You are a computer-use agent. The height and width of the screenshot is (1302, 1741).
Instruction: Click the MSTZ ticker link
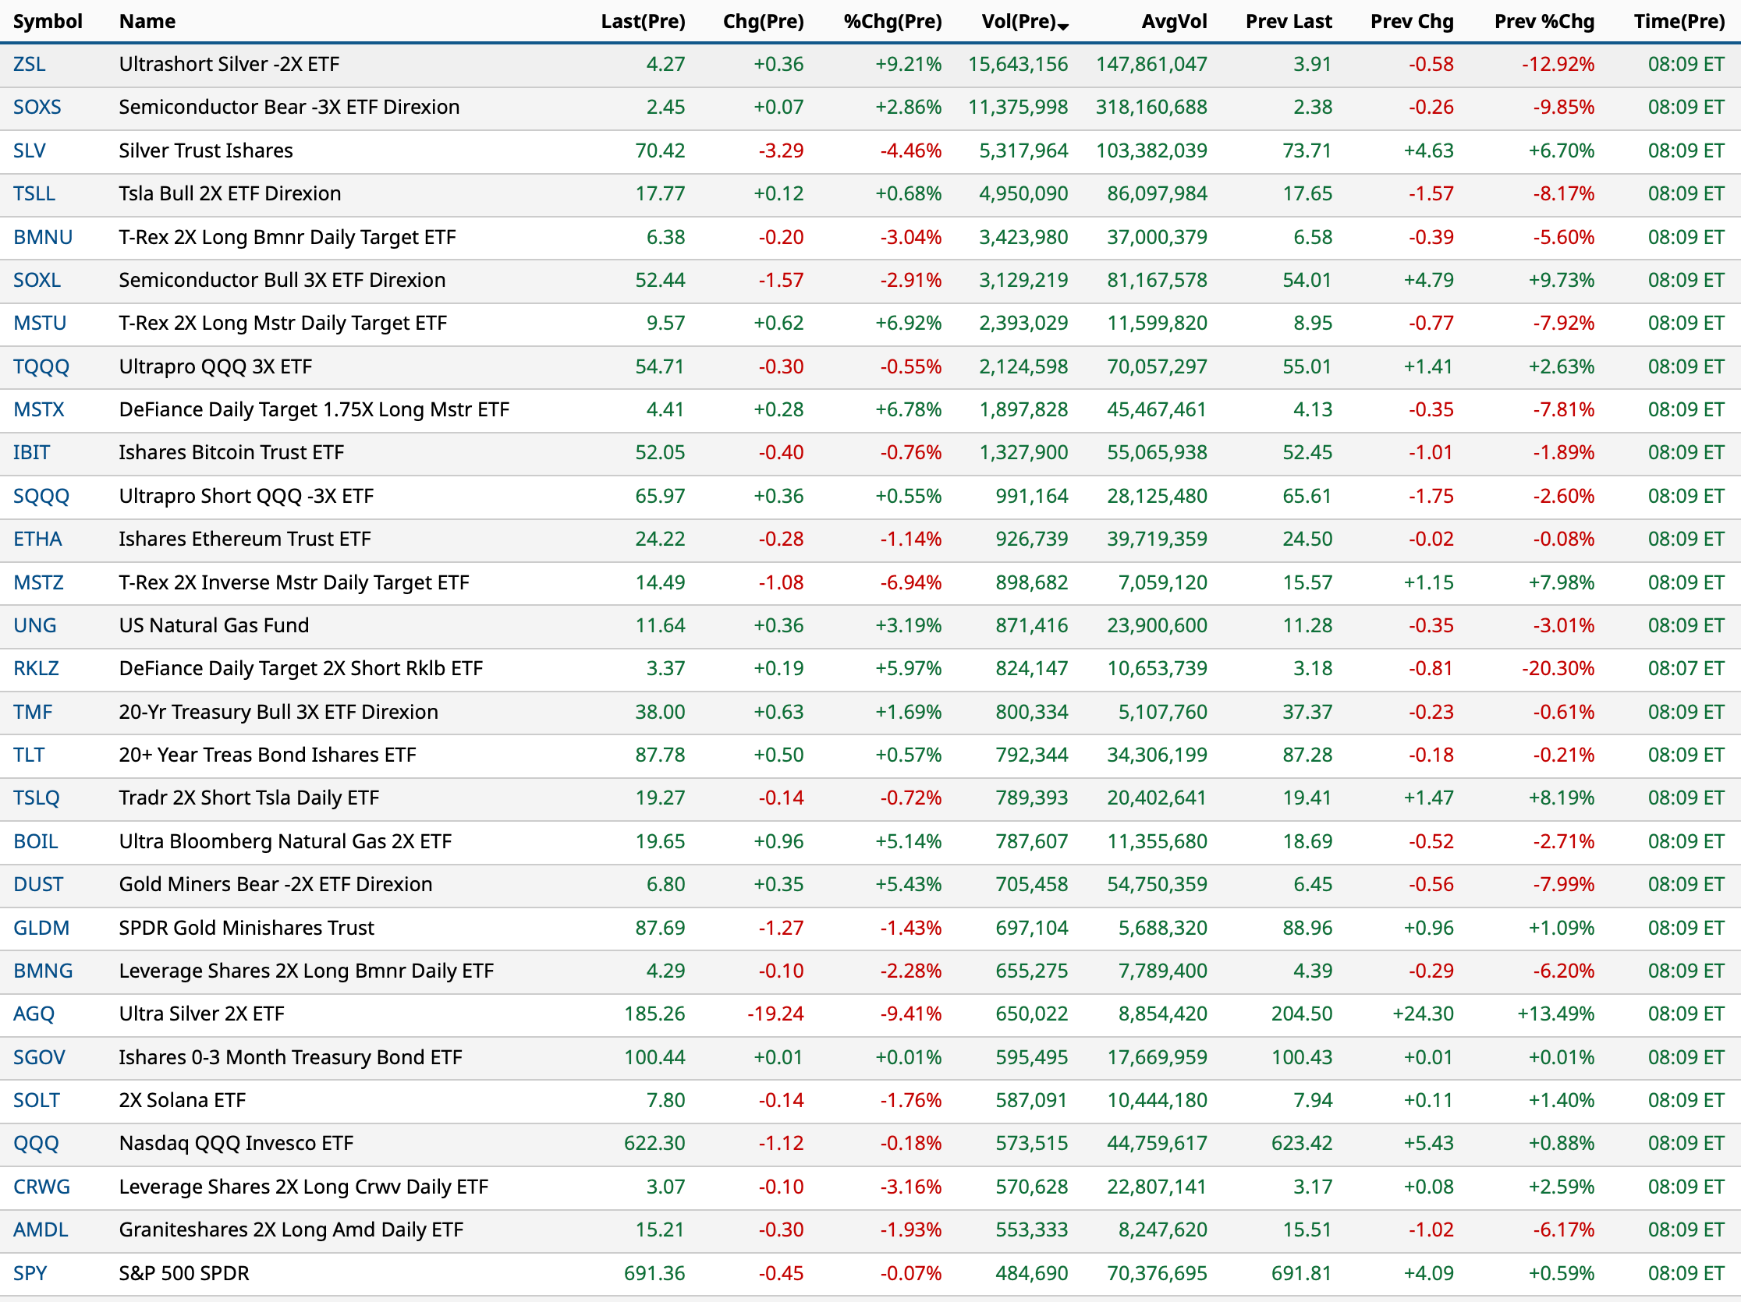[37, 582]
